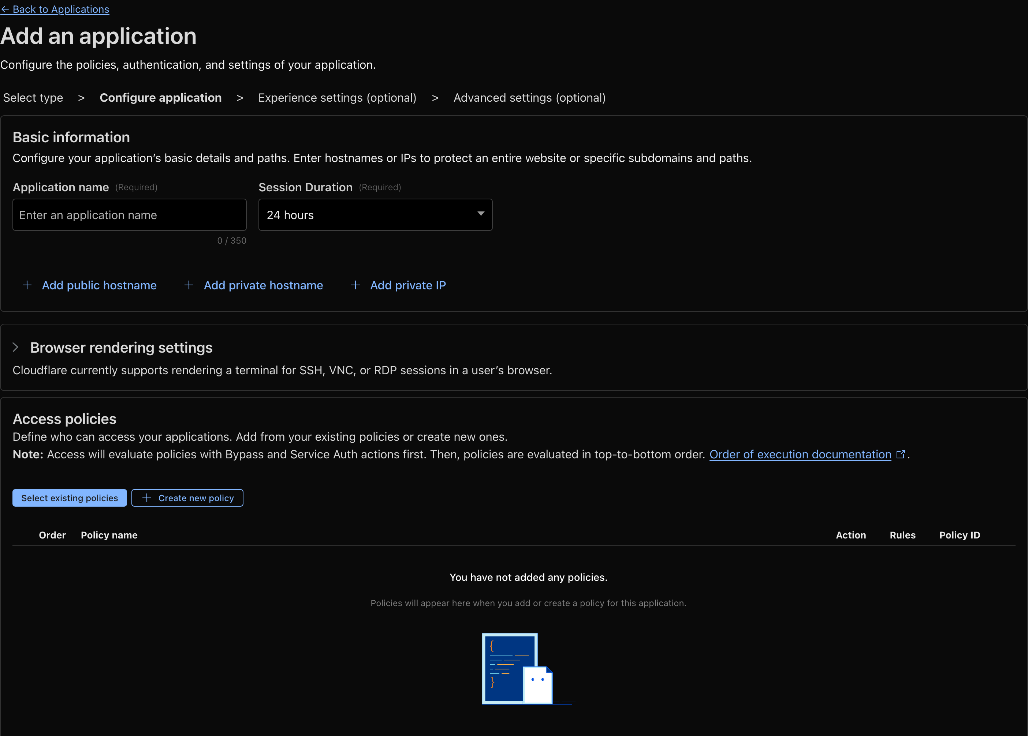This screenshot has width=1028, height=736.
Task: Click the plus icon inside Create new policy
Action: pyautogui.click(x=146, y=498)
